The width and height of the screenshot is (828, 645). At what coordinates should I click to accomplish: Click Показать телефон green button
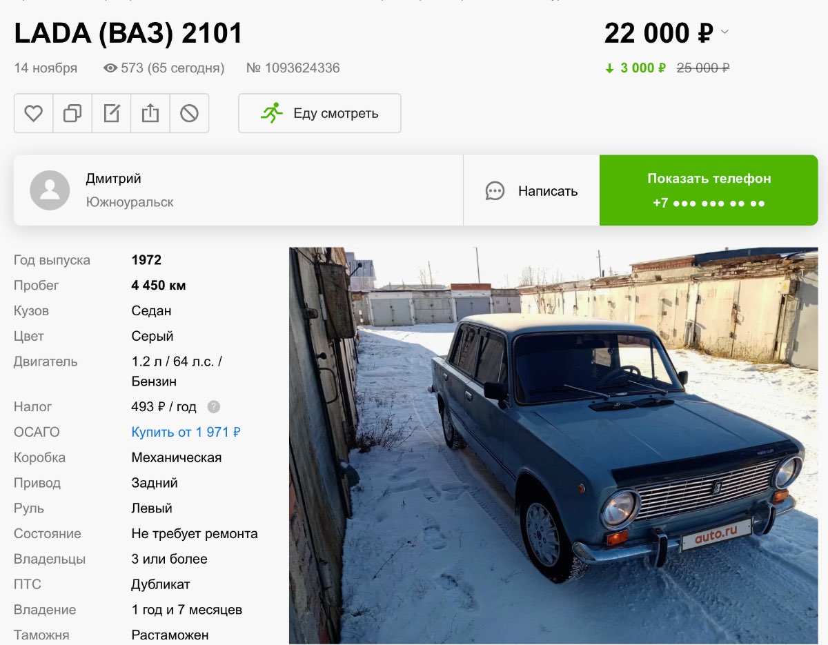click(x=709, y=190)
